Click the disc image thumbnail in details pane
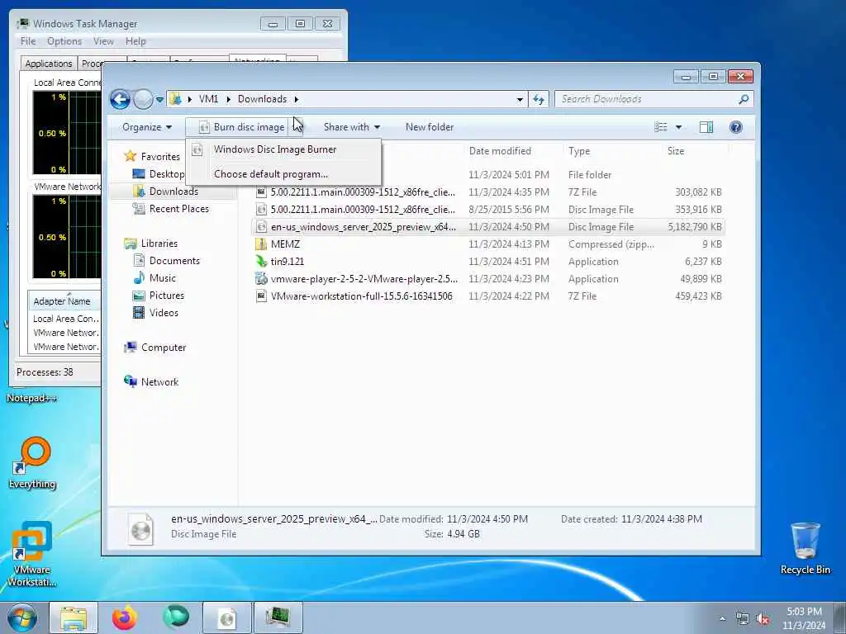846x634 pixels. (x=140, y=528)
